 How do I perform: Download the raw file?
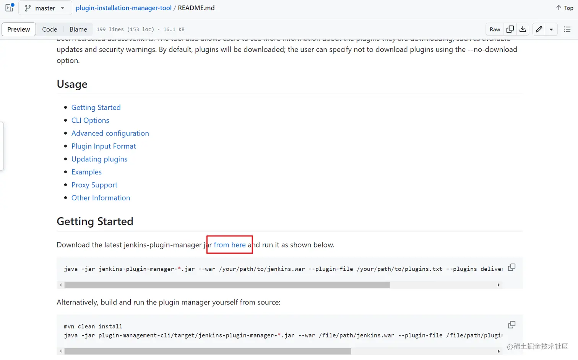[523, 29]
